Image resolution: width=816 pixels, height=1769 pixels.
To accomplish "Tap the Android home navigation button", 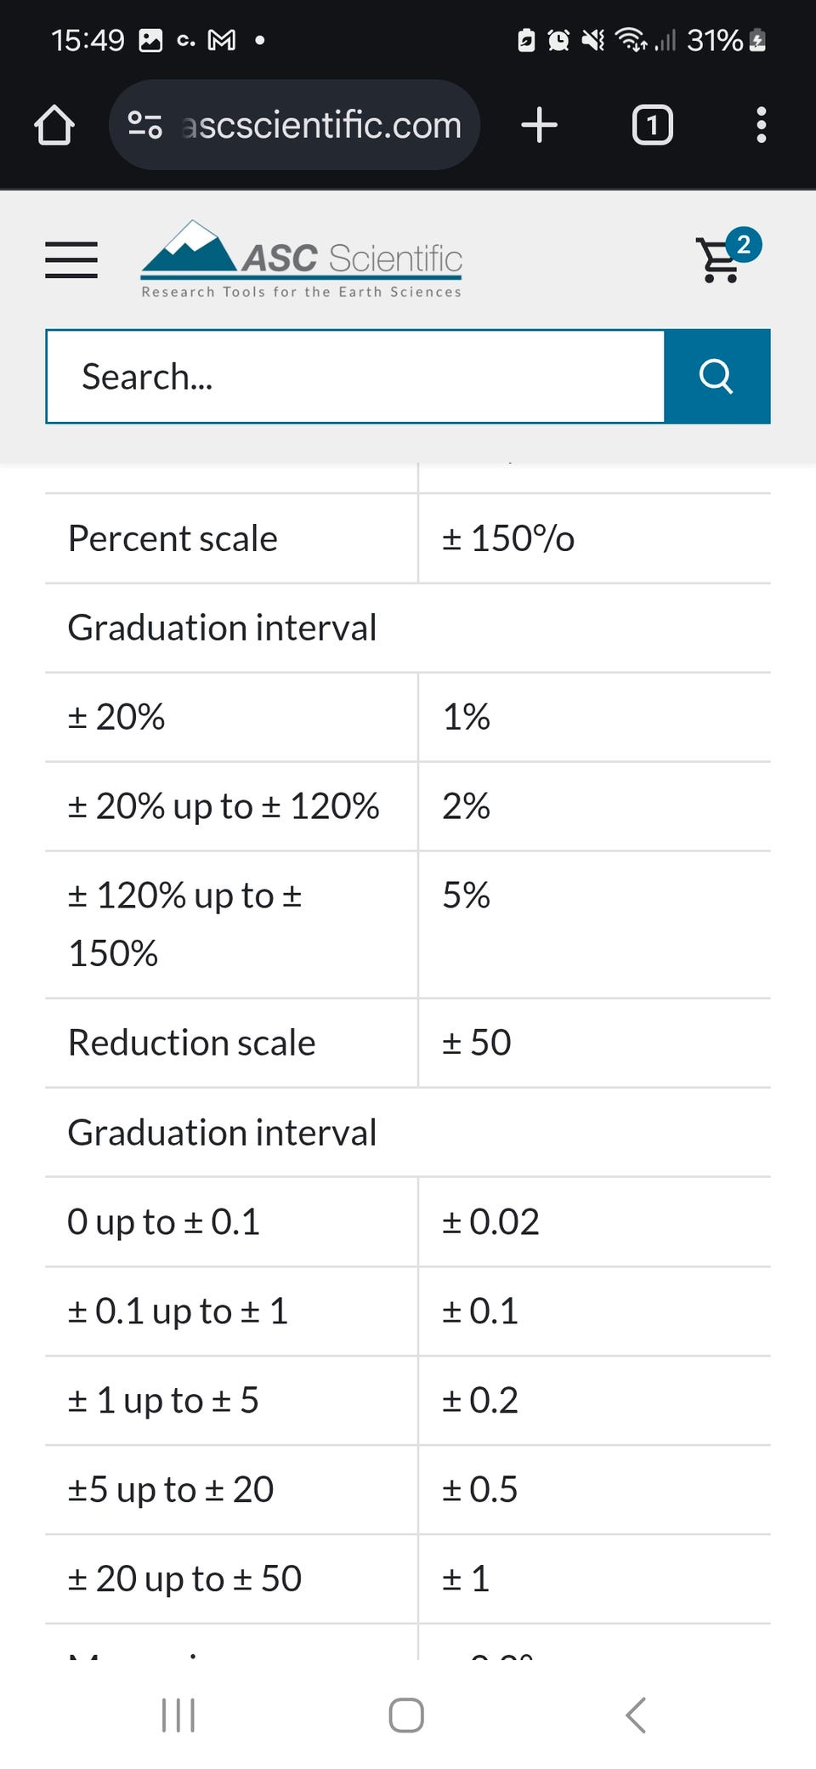I will click(x=406, y=1715).
